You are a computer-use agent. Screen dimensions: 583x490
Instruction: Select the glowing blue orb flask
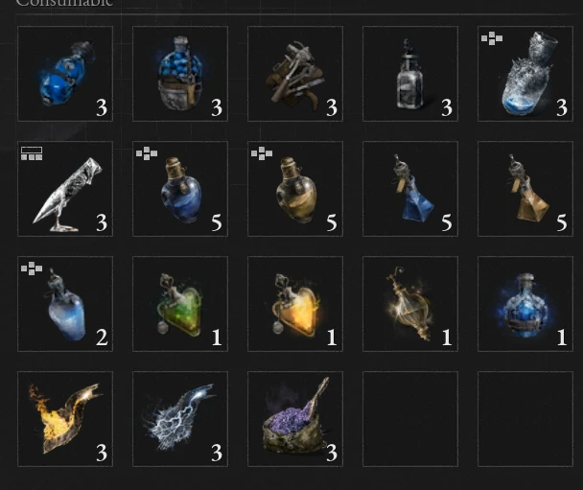point(525,304)
